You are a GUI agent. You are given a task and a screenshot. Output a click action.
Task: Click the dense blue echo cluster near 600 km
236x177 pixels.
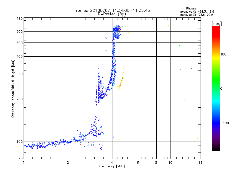tap(117, 32)
